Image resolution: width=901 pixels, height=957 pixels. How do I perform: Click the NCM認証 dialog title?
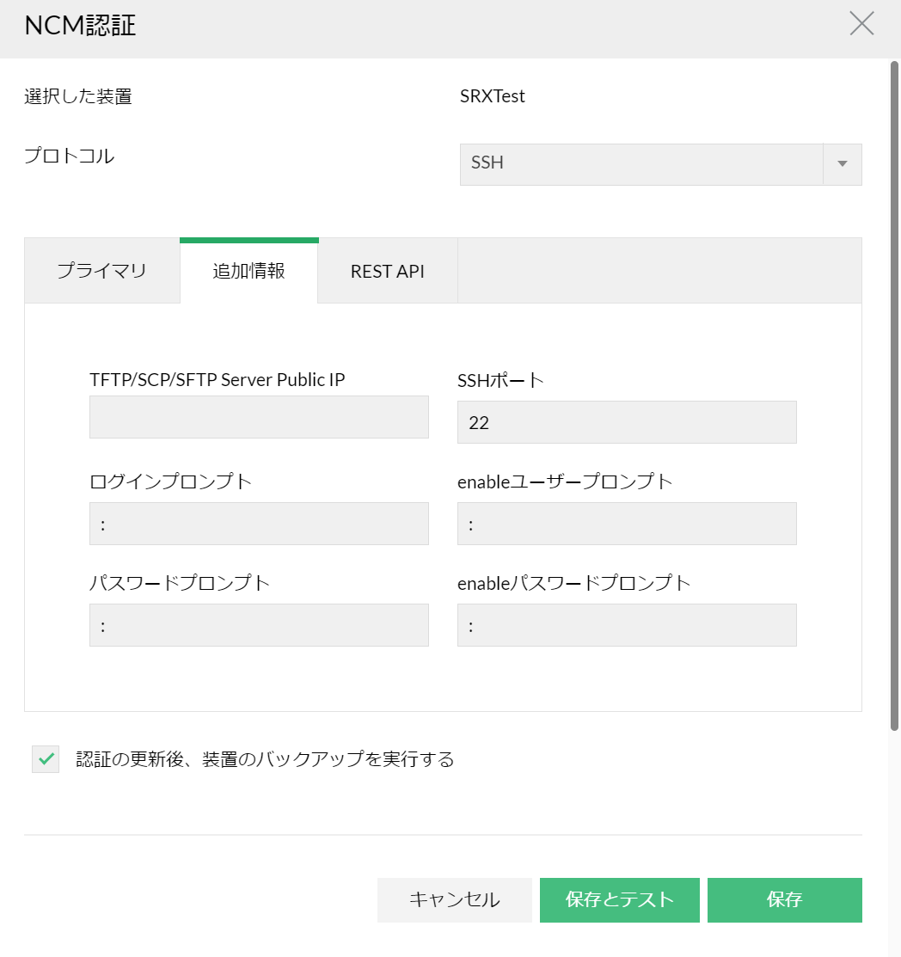coord(81,26)
